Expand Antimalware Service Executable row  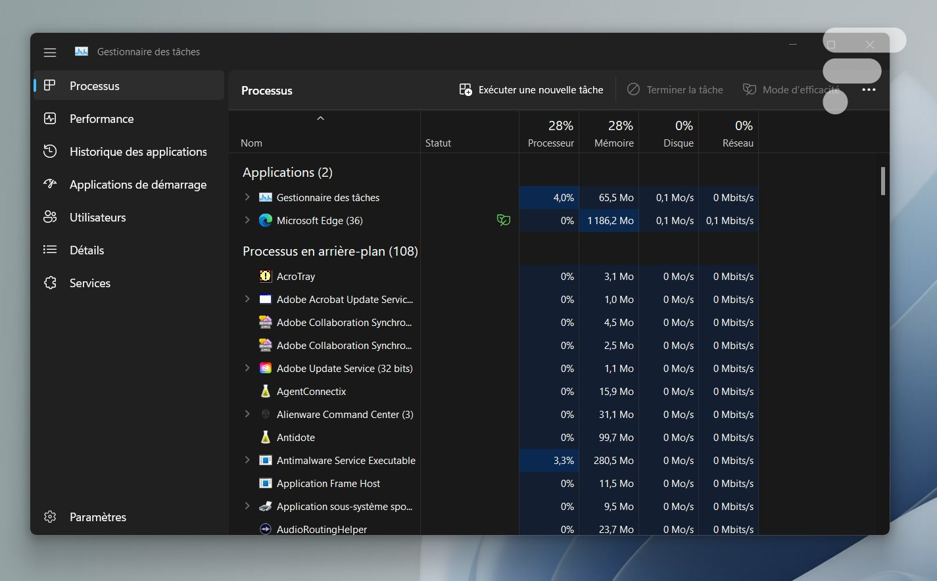tap(247, 460)
